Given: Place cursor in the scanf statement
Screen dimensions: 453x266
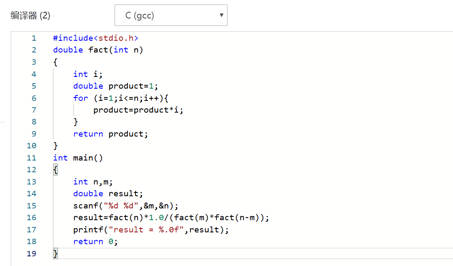Looking at the screenshot, I should coord(126,206).
